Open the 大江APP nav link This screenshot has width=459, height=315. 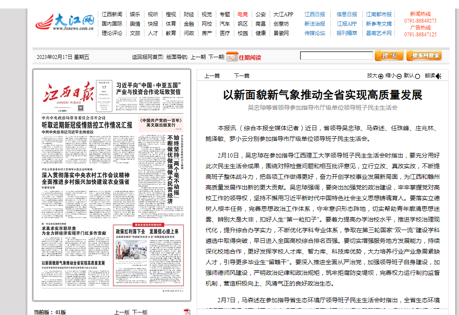(x=283, y=15)
